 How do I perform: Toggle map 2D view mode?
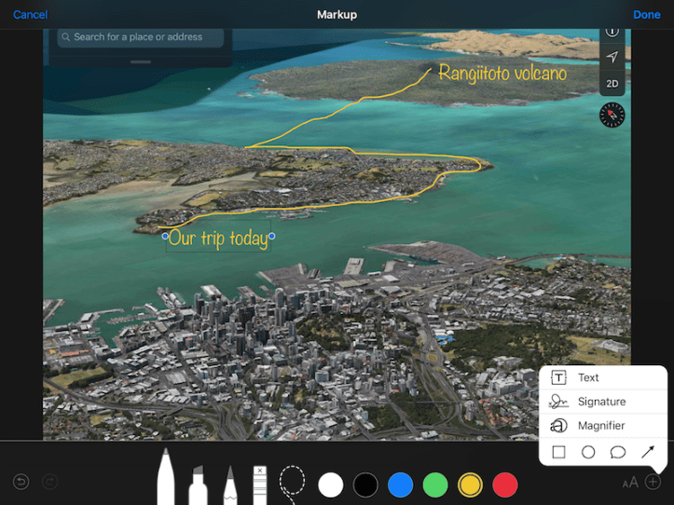[x=612, y=83]
